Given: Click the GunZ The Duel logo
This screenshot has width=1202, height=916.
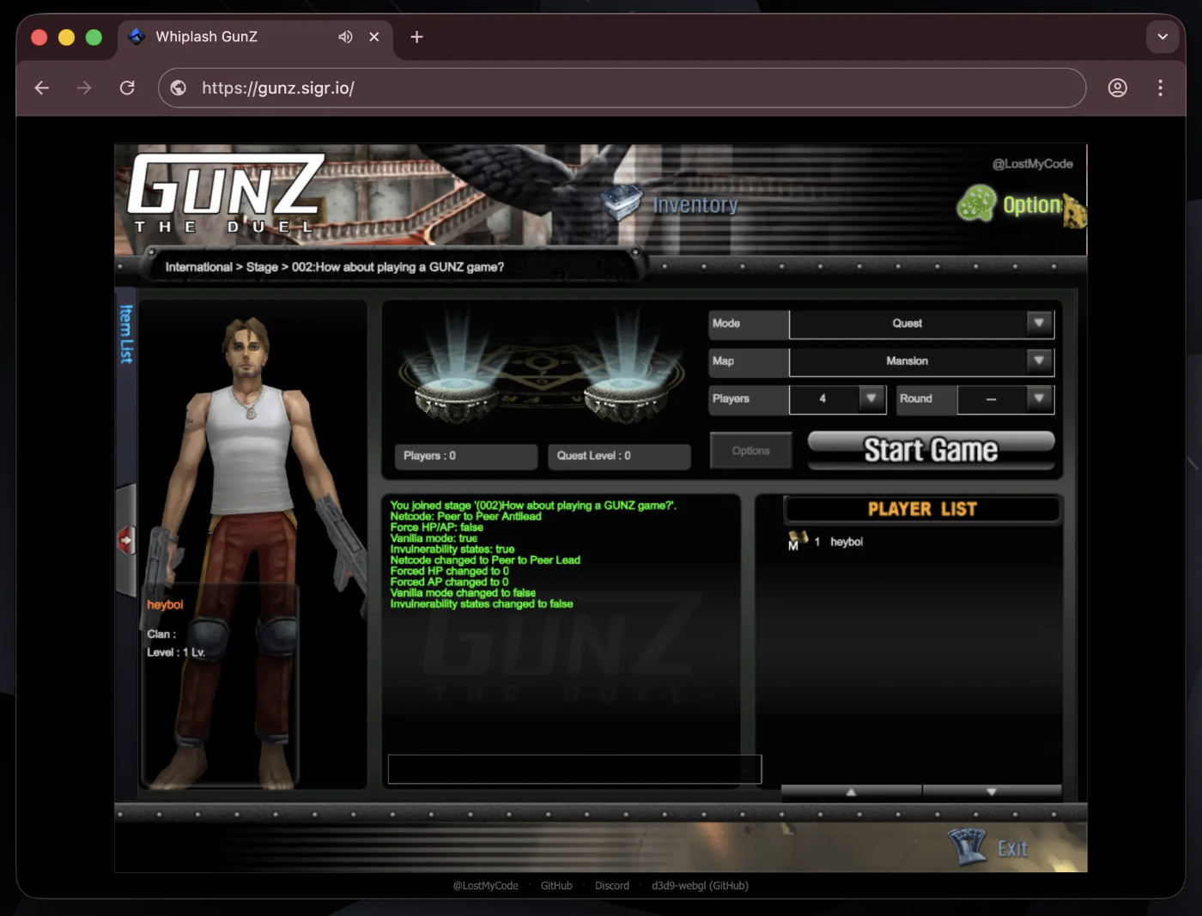Looking at the screenshot, I should 227,194.
